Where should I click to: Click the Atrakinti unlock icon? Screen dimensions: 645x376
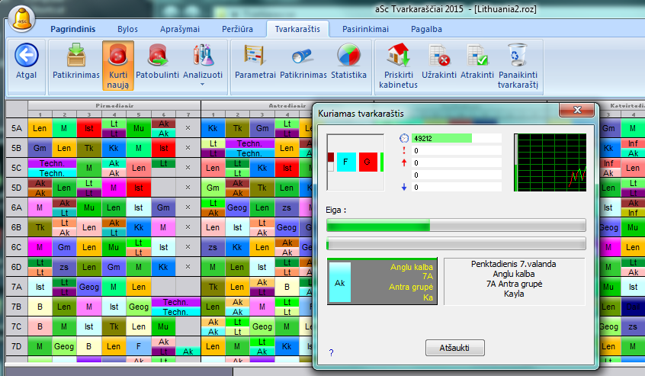[x=477, y=55]
